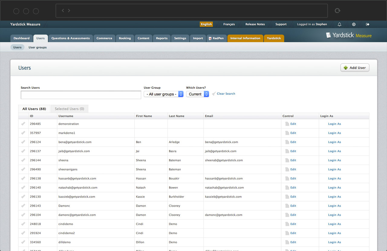Click the download icon in top bar
The height and width of the screenshot is (251, 387).
(354, 24)
